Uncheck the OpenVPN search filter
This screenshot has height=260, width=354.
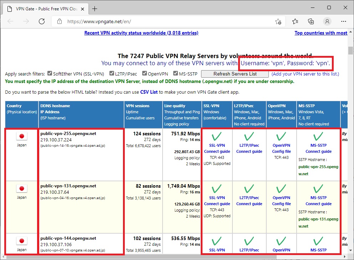click(x=144, y=73)
